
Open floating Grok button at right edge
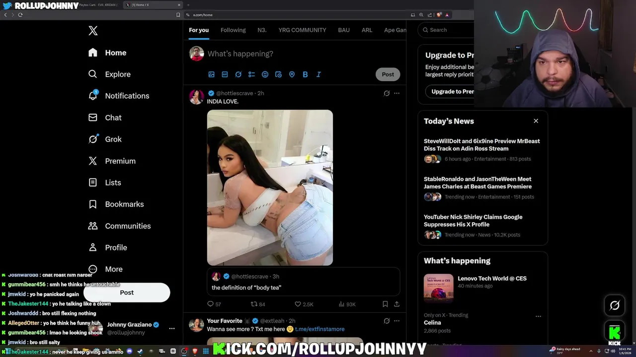pos(615,305)
